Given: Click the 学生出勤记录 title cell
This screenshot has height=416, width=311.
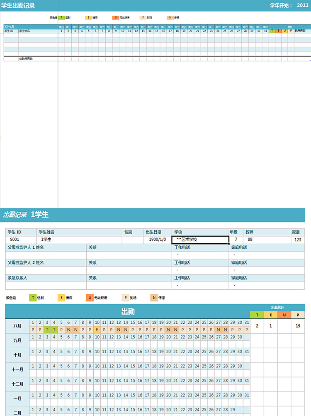Looking at the screenshot, I should [x=18, y=5].
